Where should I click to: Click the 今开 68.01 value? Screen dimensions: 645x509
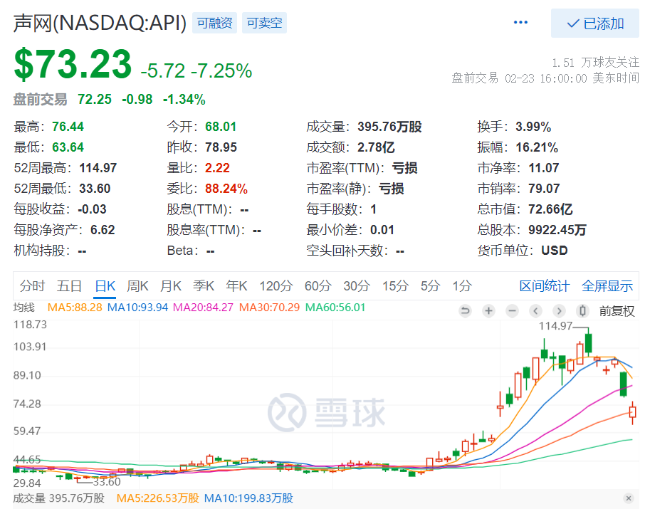(x=221, y=127)
